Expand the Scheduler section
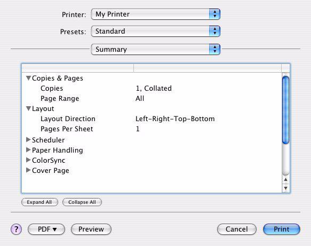This screenshot has height=246, width=311. 28,140
